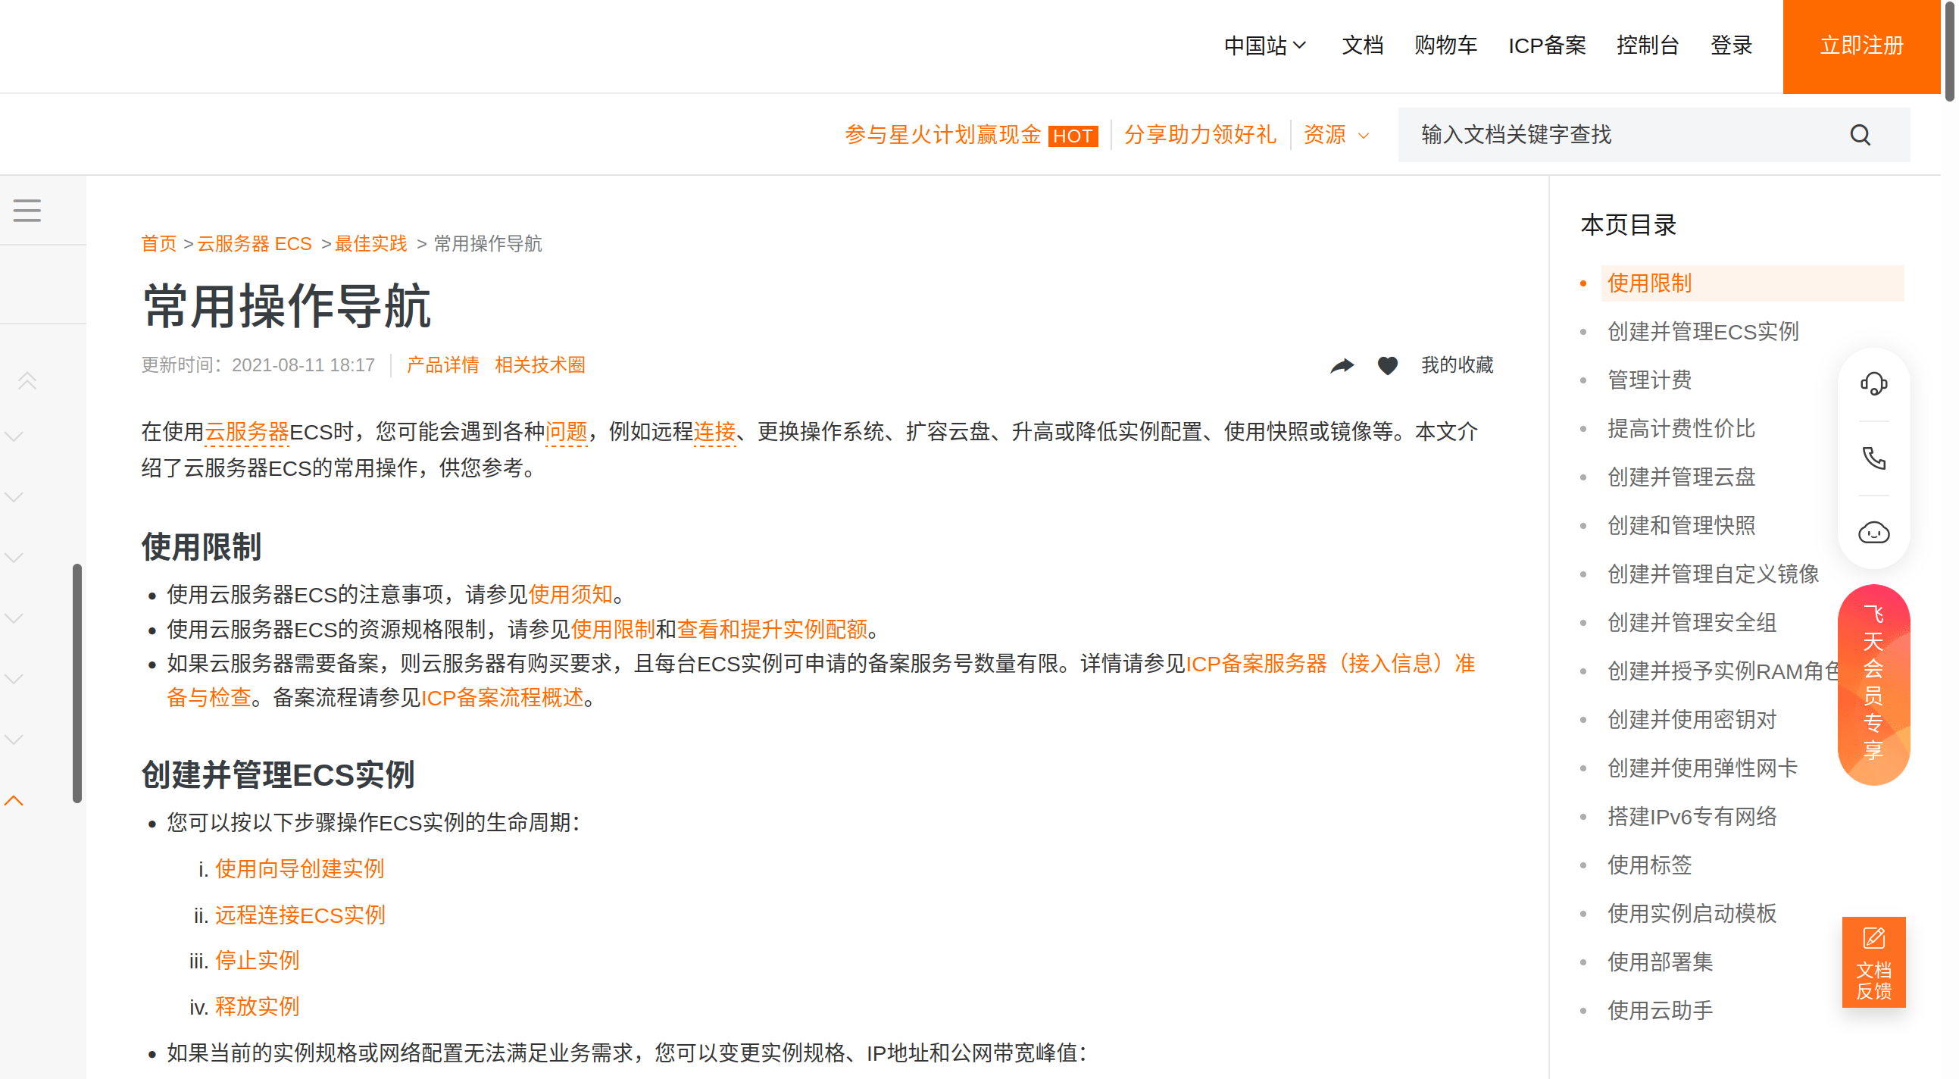This screenshot has width=1959, height=1079.
Task: Collapse the orange up-chevron sidebar section
Action: point(14,800)
